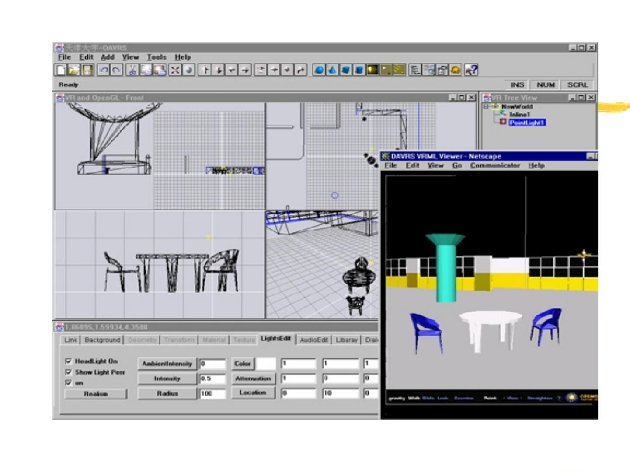Click the Location Y field showing 10

[340, 393]
